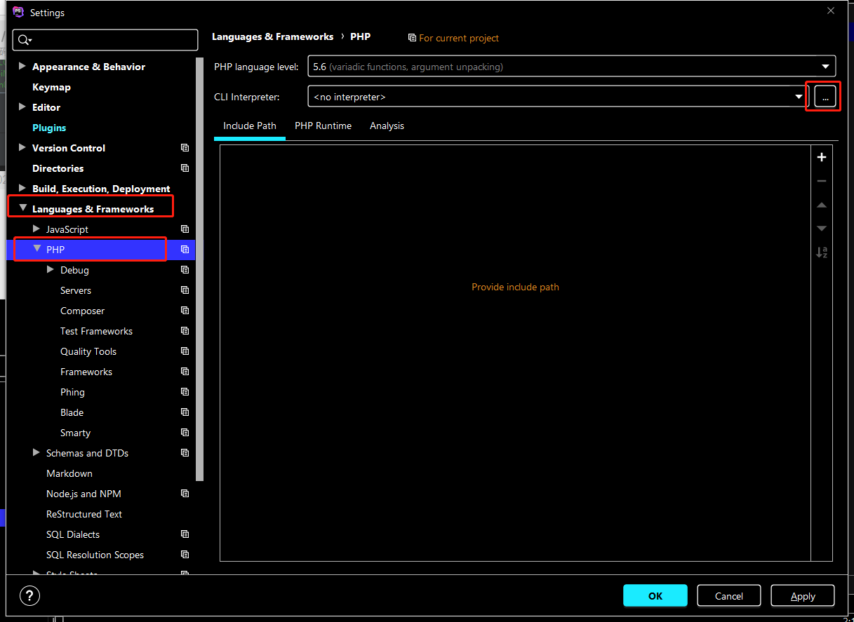Click in the settings search field
This screenshot has width=854, height=622.
[x=105, y=40]
